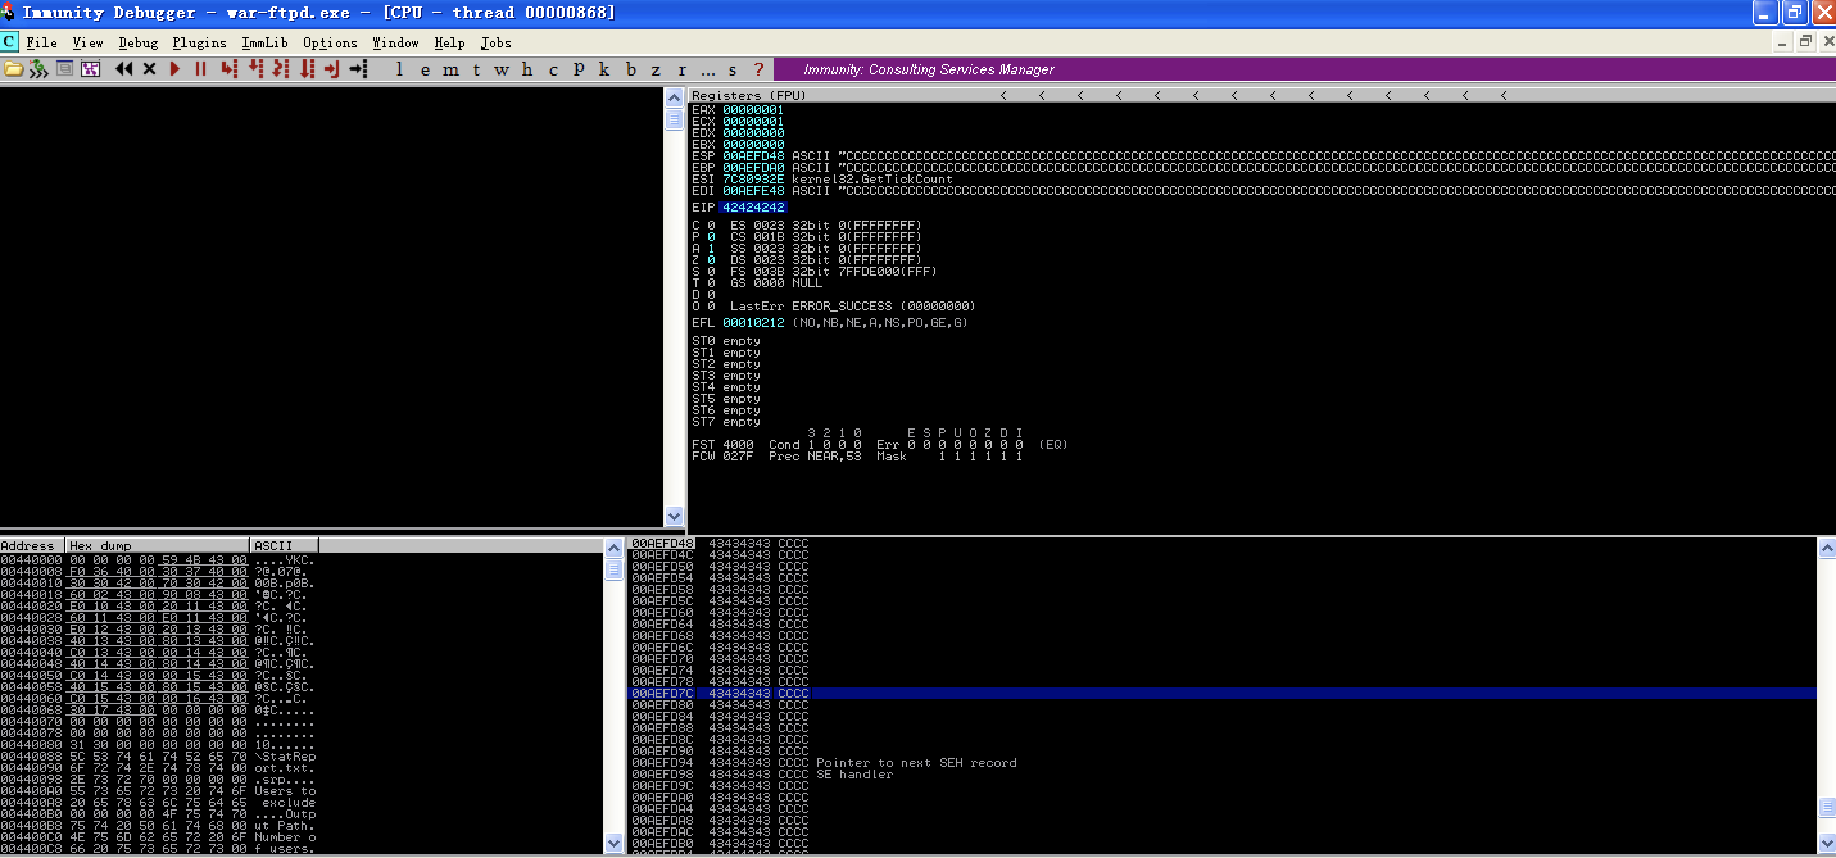This screenshot has height=858, width=1836.
Task: Click the ASCII column header in dump
Action: click(x=284, y=546)
